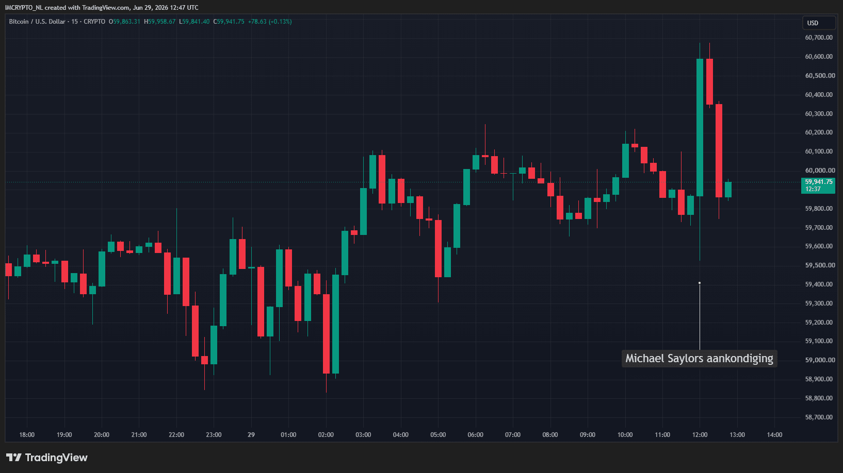Select the Michael Saylors aankondiging annotation label
843x473 pixels.
point(699,359)
